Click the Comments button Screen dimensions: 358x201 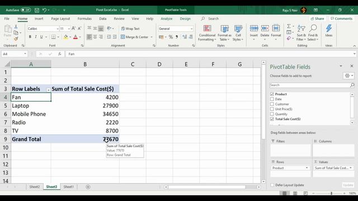342,18
